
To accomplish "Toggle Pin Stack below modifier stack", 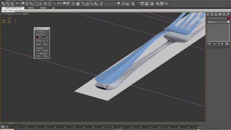I will 209,44.
